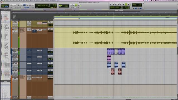
Task: Open the AudioSuite menu
Action: tap(33, 1)
